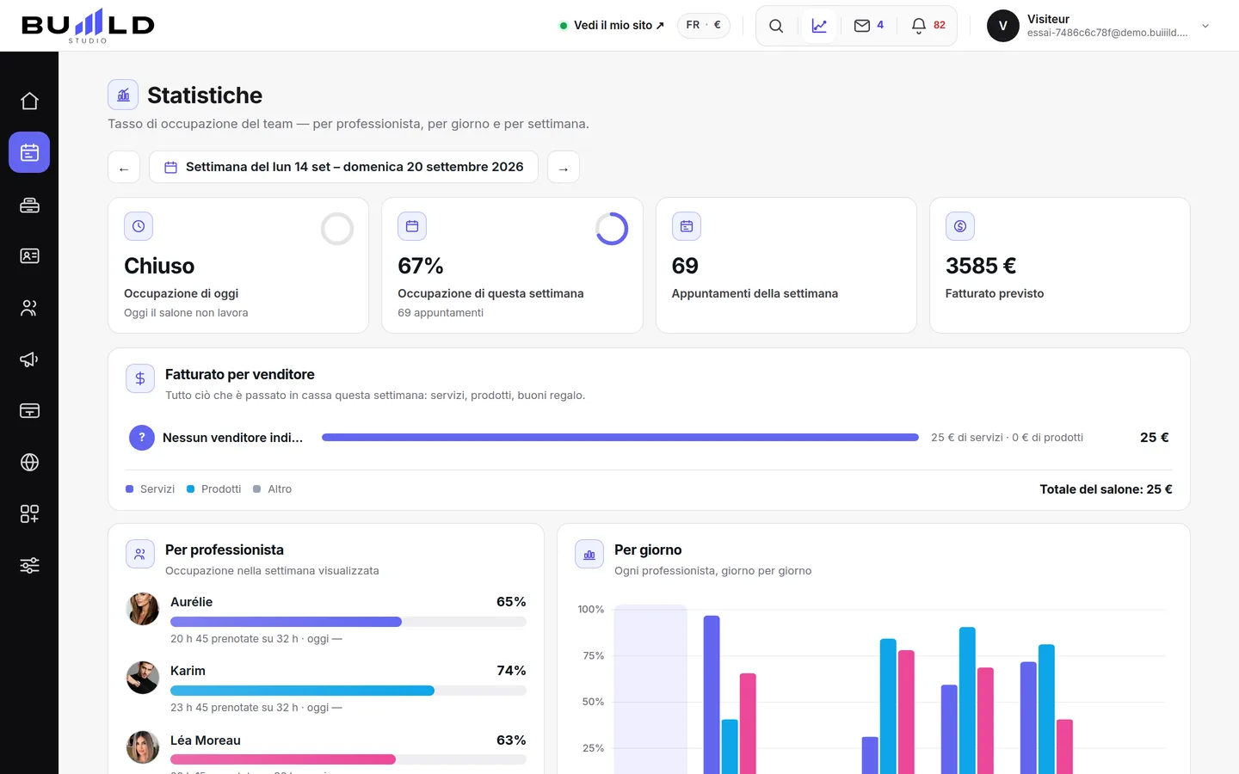Click the Servizi legend entry
This screenshot has width=1239, height=774.
(x=151, y=489)
